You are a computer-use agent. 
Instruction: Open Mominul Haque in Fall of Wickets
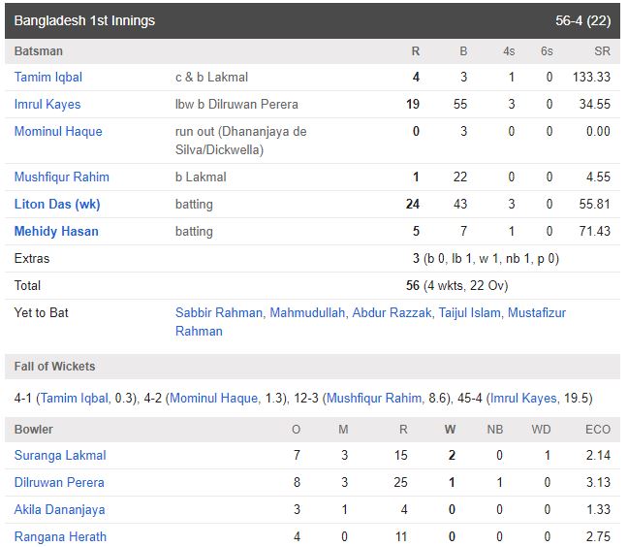pyautogui.click(x=214, y=398)
